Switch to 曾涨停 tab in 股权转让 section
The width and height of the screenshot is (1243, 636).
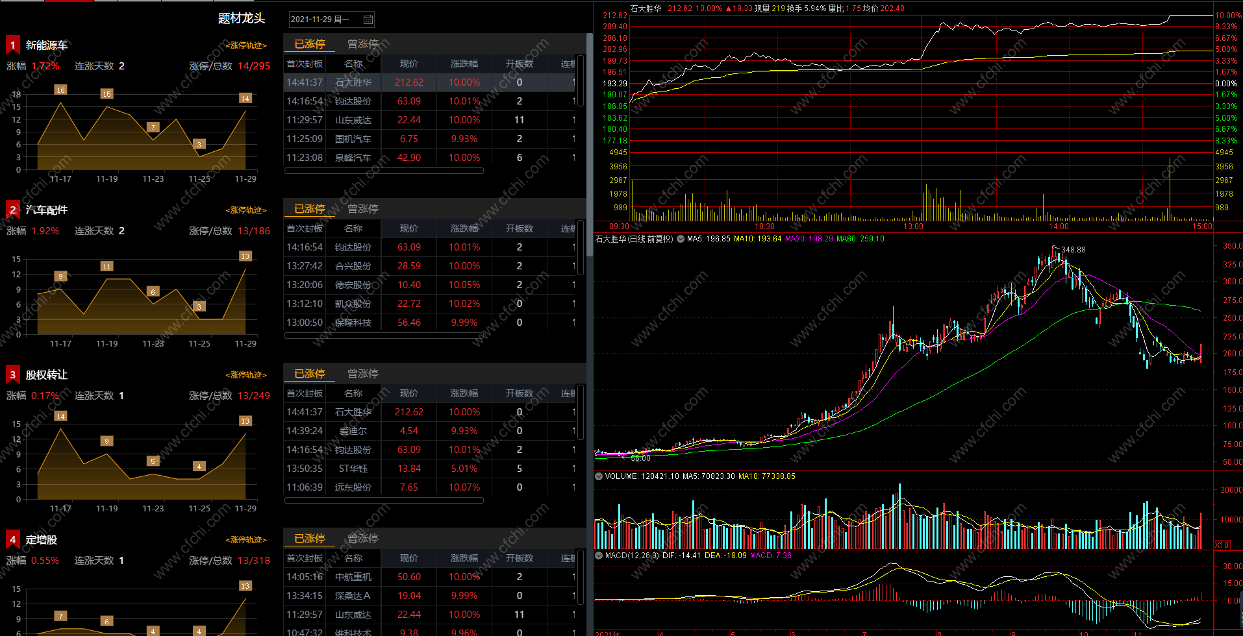tap(363, 374)
